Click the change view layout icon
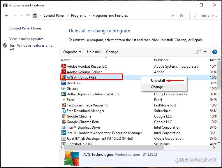The height and width of the screenshot is (168, 222). [x=198, y=52]
